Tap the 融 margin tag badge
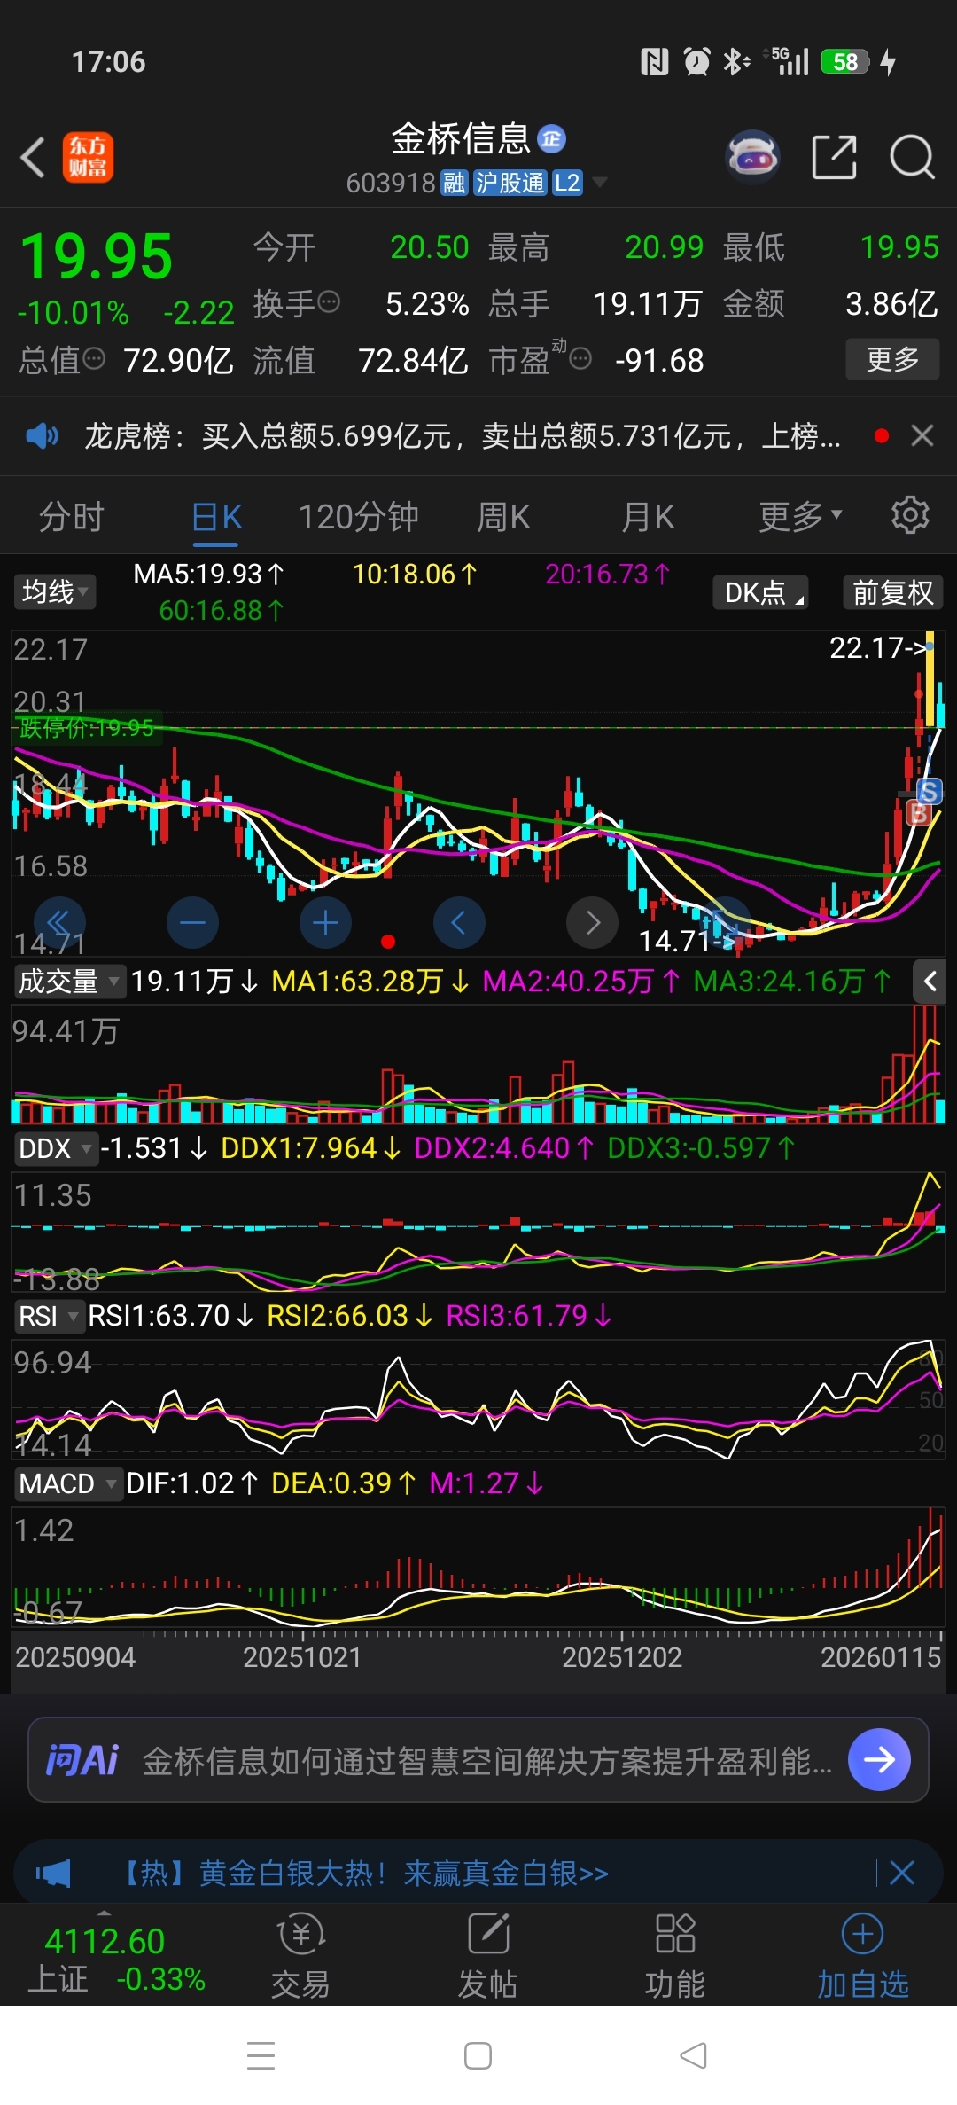This screenshot has width=957, height=2105. click(x=454, y=183)
